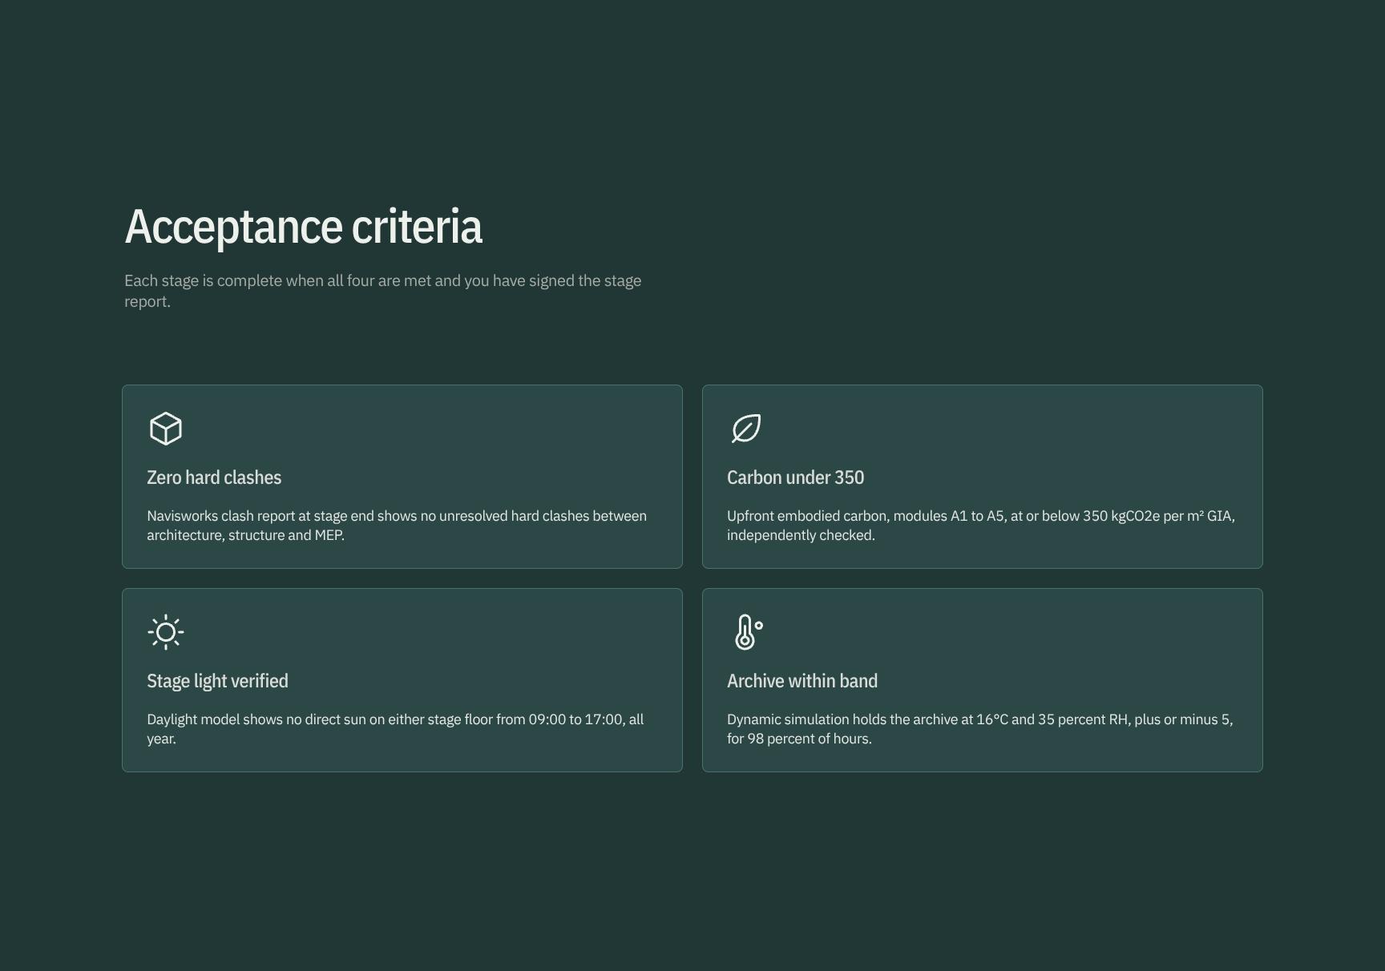
Task: Click the Dynamic simulation description text
Action: [x=979, y=729]
